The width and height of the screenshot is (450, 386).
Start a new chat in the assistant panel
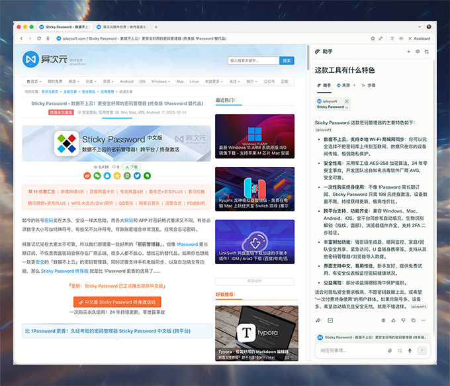[408, 52]
